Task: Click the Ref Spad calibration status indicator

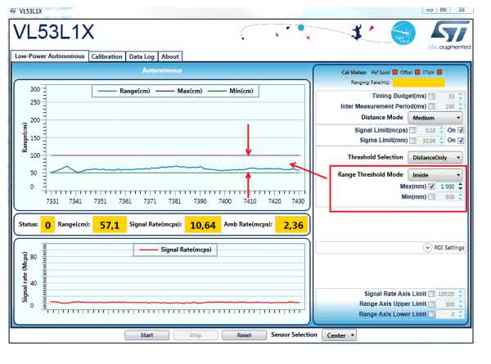Action: [x=394, y=72]
